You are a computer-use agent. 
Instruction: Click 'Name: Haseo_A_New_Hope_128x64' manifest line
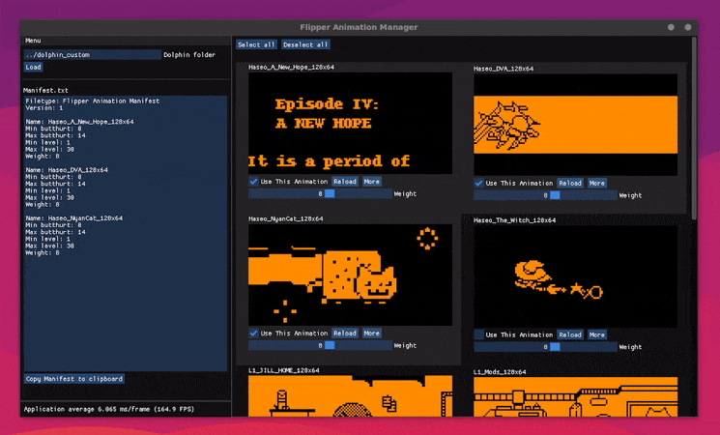80,122
